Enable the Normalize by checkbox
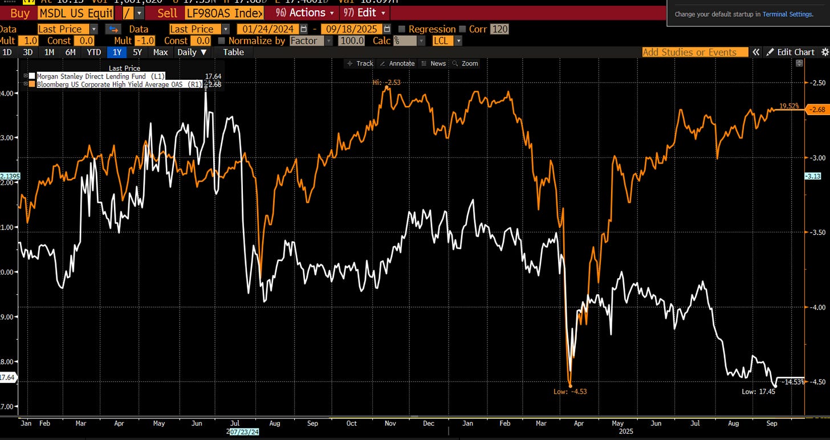 [222, 40]
